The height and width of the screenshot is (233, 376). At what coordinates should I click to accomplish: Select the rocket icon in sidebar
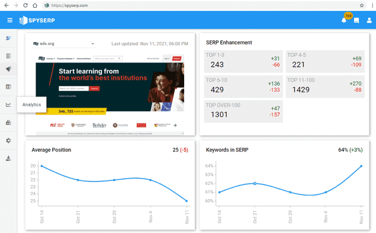tap(8, 69)
